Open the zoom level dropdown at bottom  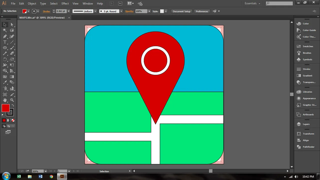pyautogui.click(x=45, y=171)
